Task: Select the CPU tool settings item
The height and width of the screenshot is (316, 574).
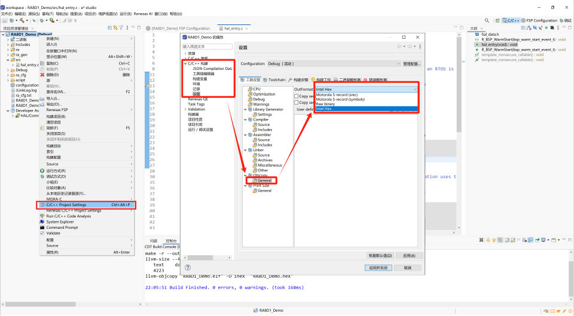Action: coord(257,89)
